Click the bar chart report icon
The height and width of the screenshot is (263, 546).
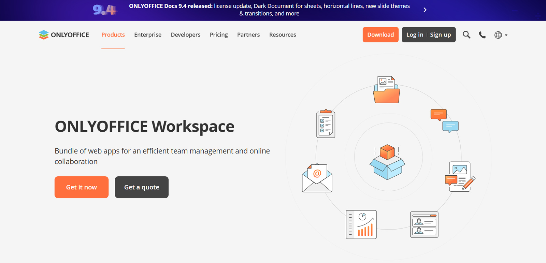pos(361,224)
